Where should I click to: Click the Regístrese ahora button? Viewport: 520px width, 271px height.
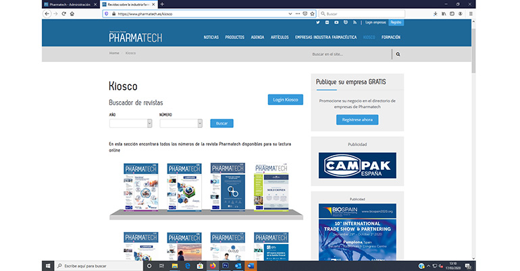pos(357,120)
